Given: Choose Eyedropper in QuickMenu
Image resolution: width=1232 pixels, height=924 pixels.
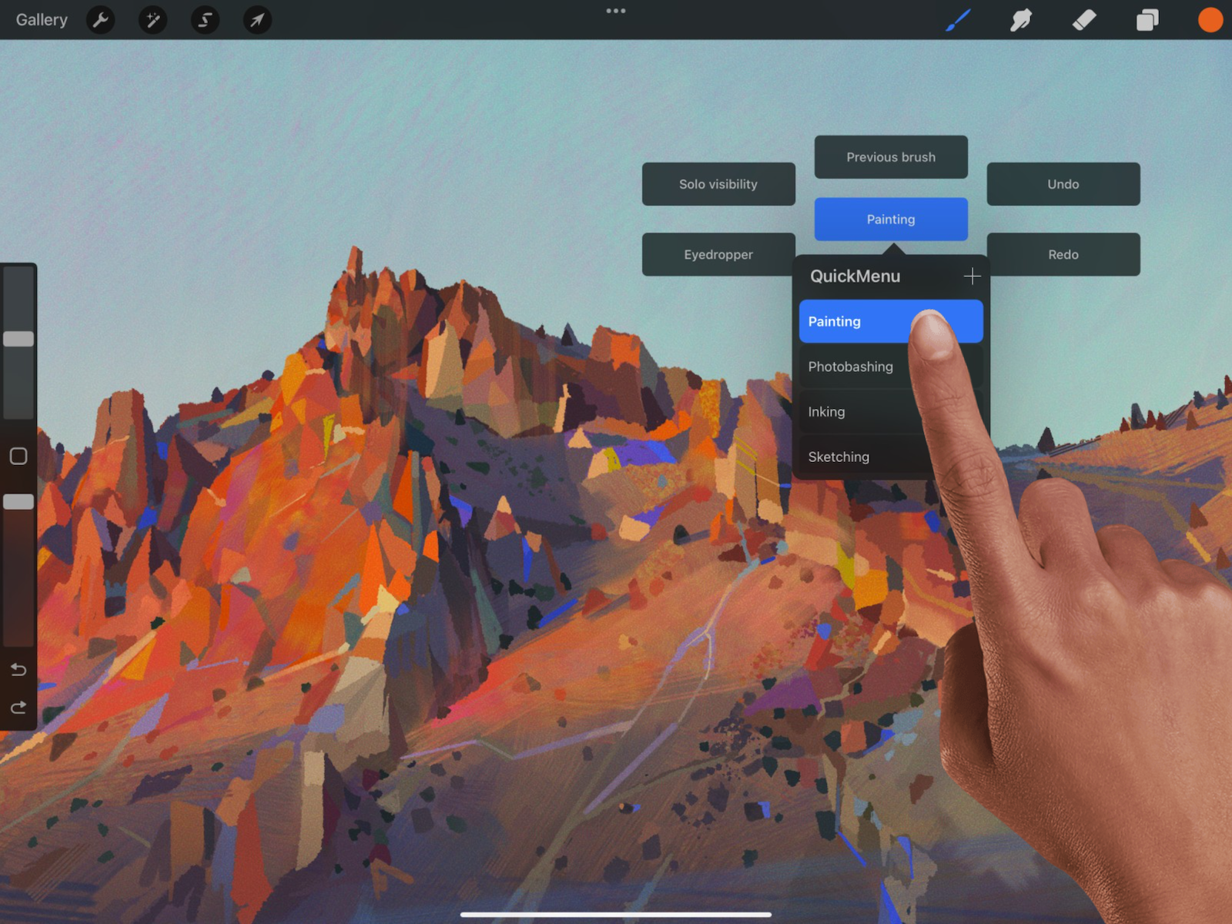Looking at the screenshot, I should click(x=718, y=254).
